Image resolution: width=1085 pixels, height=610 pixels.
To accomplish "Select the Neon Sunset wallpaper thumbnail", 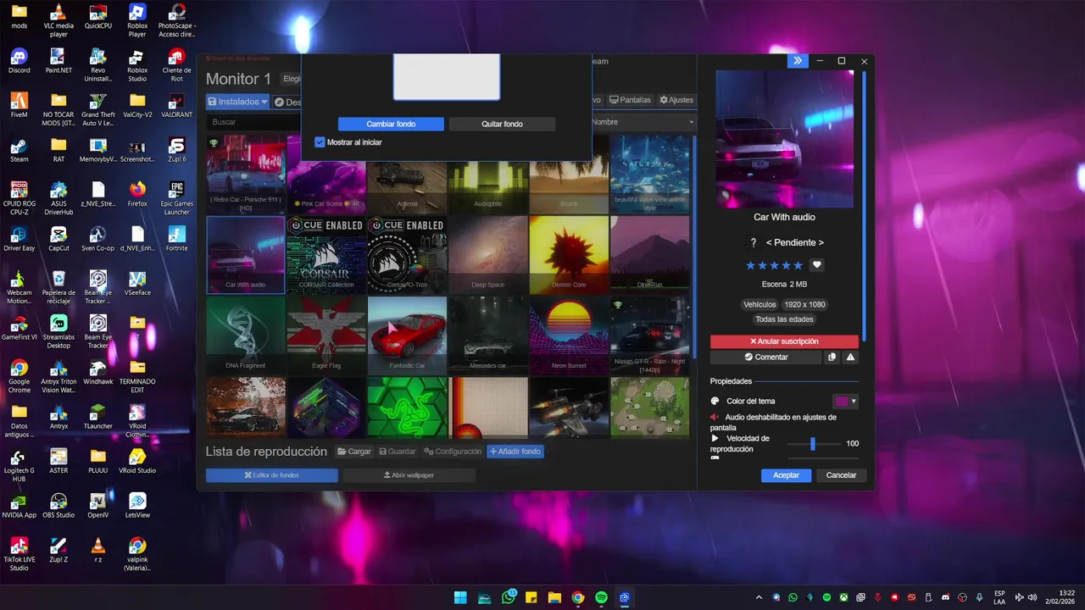I will pos(569,335).
